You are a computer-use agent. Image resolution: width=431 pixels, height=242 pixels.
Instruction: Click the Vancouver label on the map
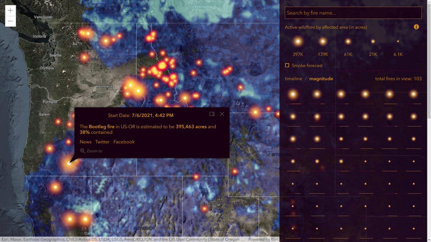tap(43, 17)
